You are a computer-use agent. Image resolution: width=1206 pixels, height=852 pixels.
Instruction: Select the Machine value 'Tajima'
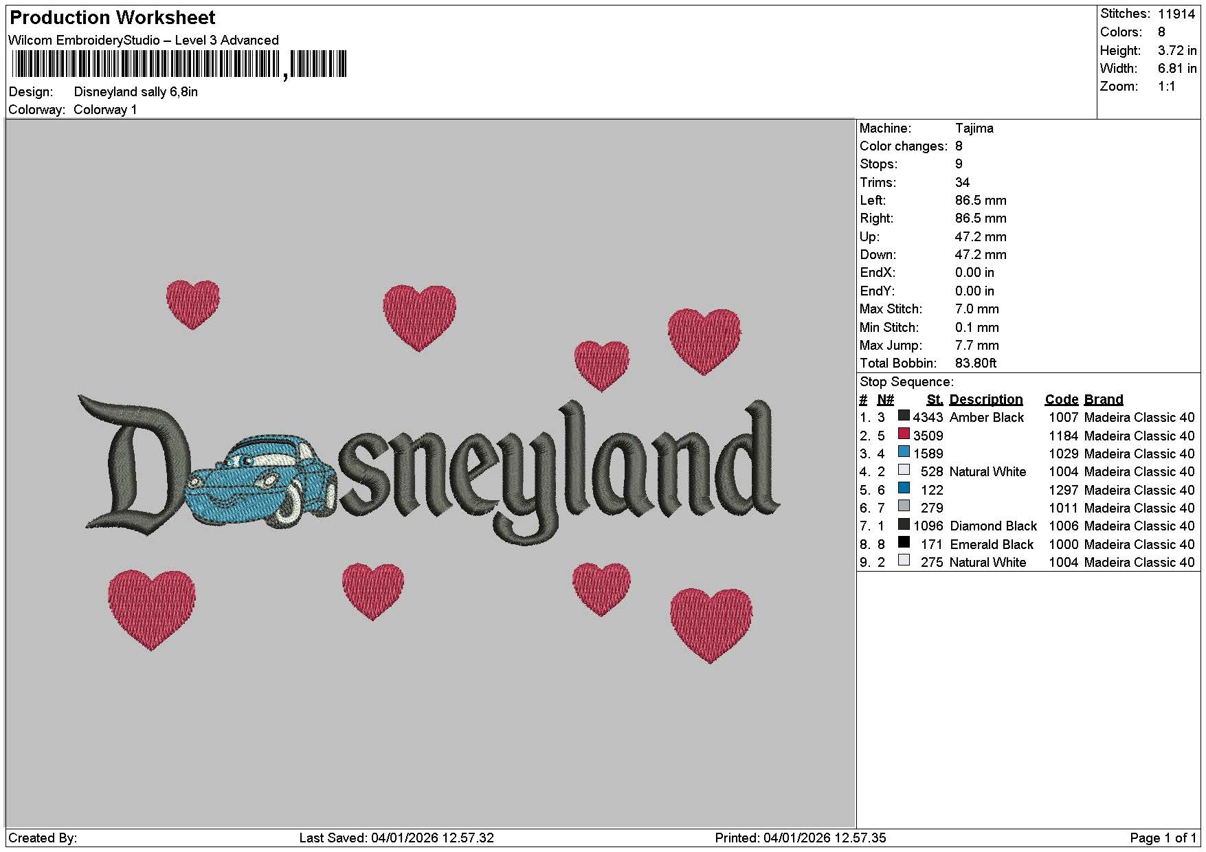pos(974,128)
